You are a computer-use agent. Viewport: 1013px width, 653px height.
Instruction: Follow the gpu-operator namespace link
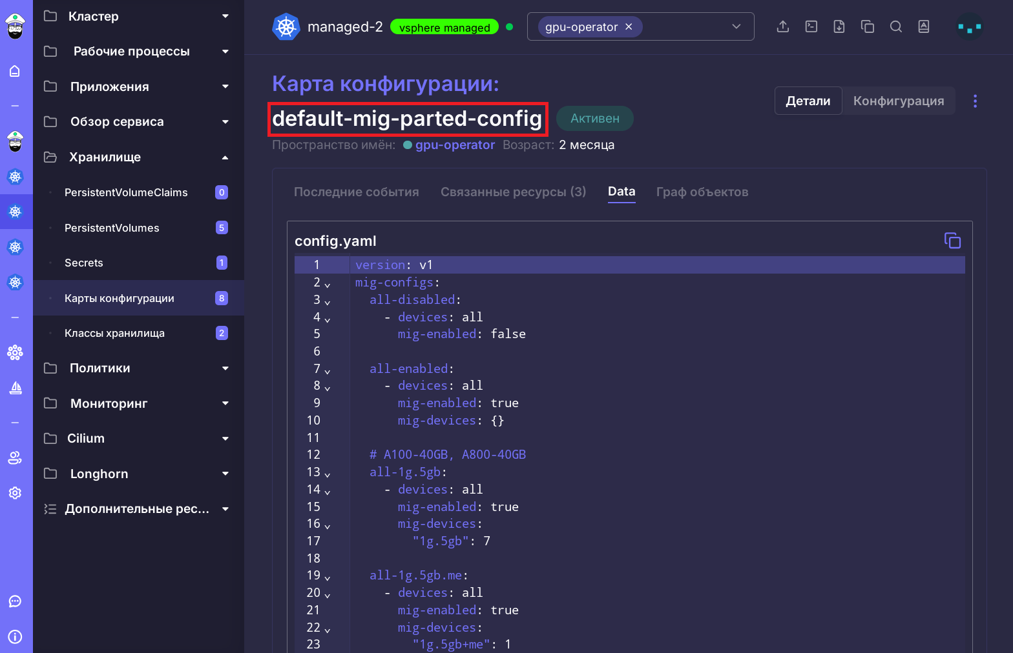455,145
